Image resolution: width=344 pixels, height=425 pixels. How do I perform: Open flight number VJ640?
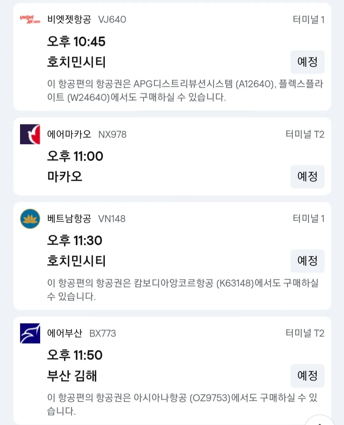112,19
